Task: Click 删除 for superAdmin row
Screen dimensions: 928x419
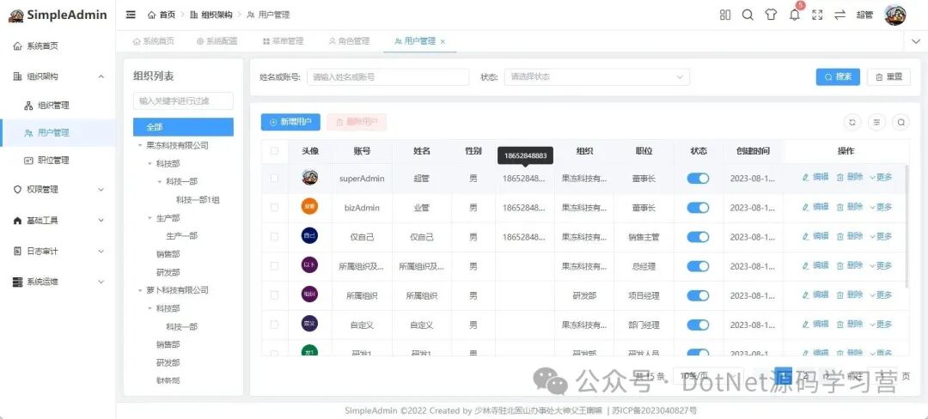Action: 849,177
